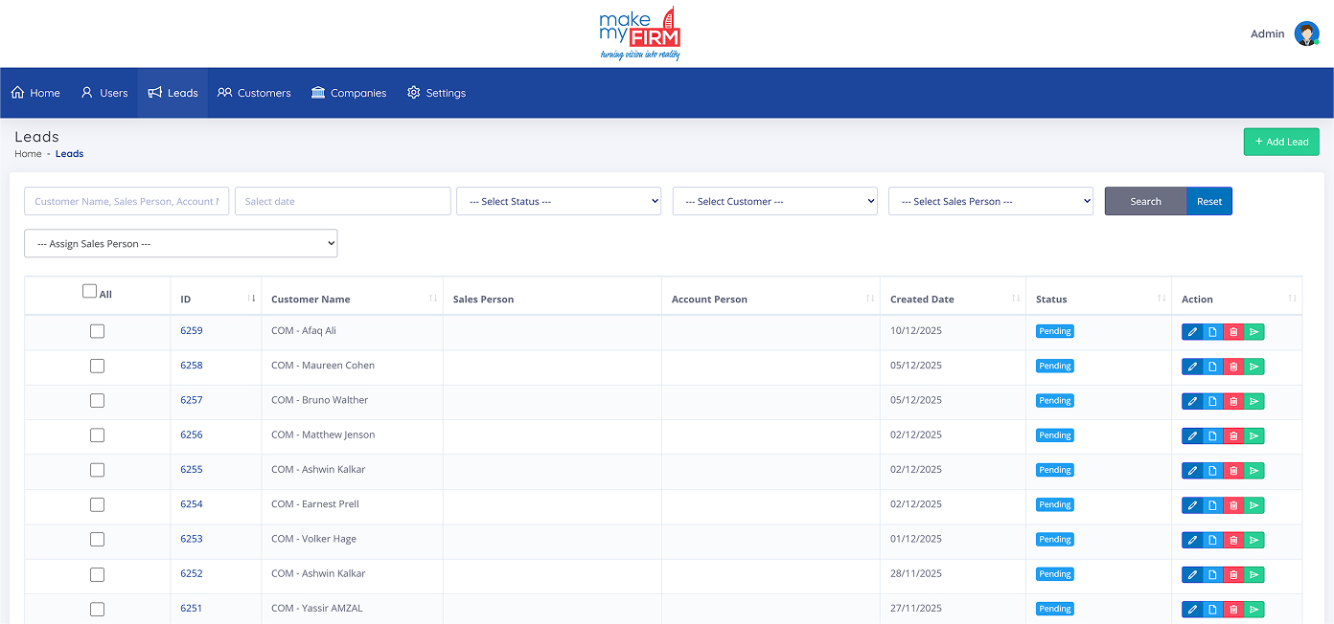The height and width of the screenshot is (624, 1334).
Task: Open the Select Status dropdown
Action: pyautogui.click(x=559, y=201)
